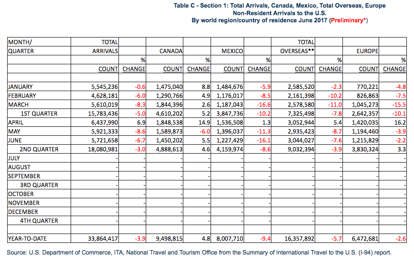Click the YEAR-TO-DATE row label
This screenshot has width=414, height=259.
coord(27,238)
